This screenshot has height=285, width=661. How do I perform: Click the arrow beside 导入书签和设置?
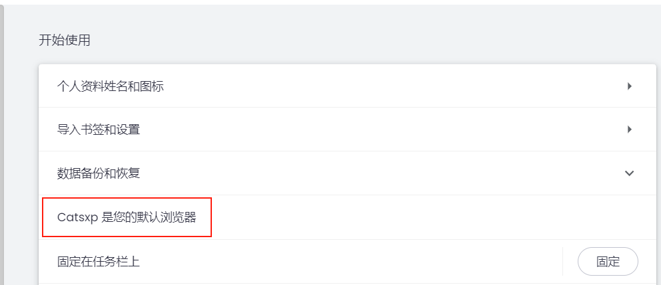coord(630,130)
